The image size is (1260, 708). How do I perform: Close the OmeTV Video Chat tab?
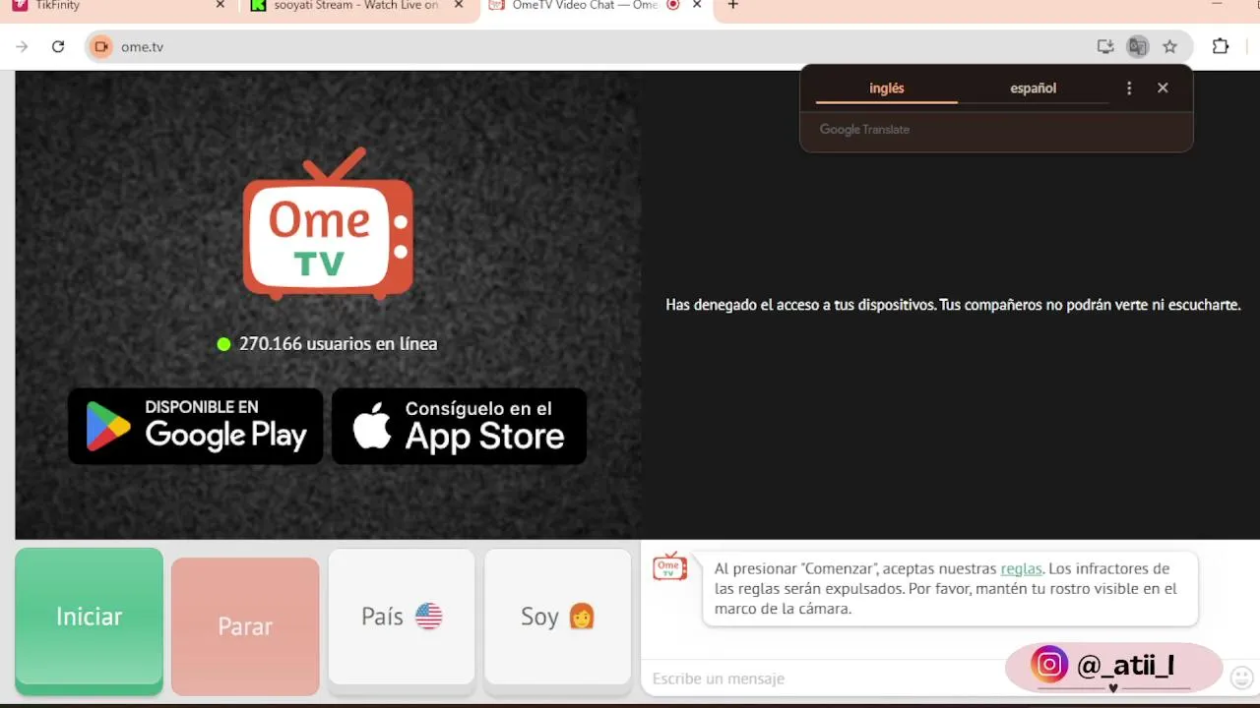click(x=698, y=5)
